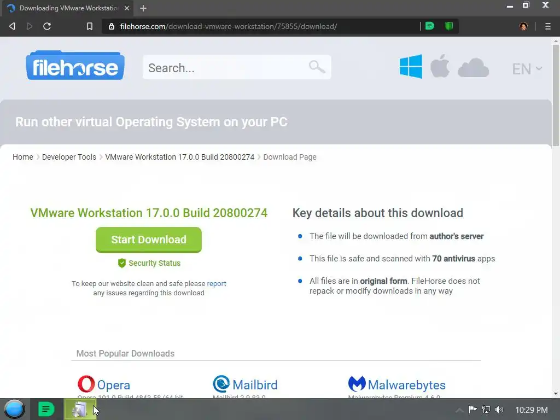The height and width of the screenshot is (420, 560).
Task: Click 'Key details about this download' heading
Action: coord(377,213)
